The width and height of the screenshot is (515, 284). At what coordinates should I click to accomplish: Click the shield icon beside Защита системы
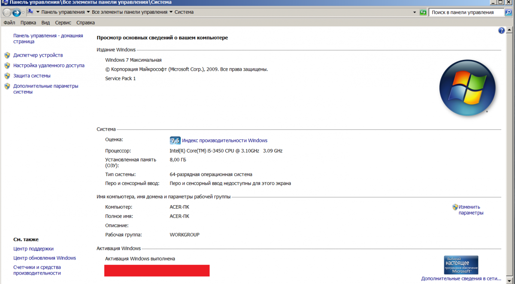[7, 76]
